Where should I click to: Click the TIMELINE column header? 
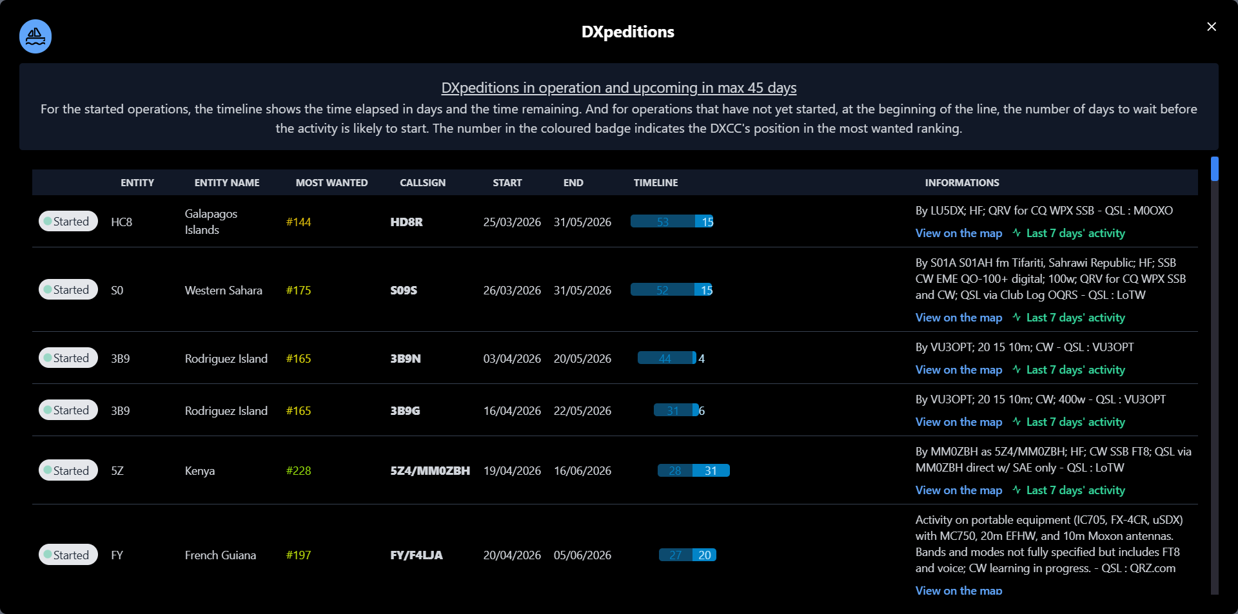tap(656, 183)
